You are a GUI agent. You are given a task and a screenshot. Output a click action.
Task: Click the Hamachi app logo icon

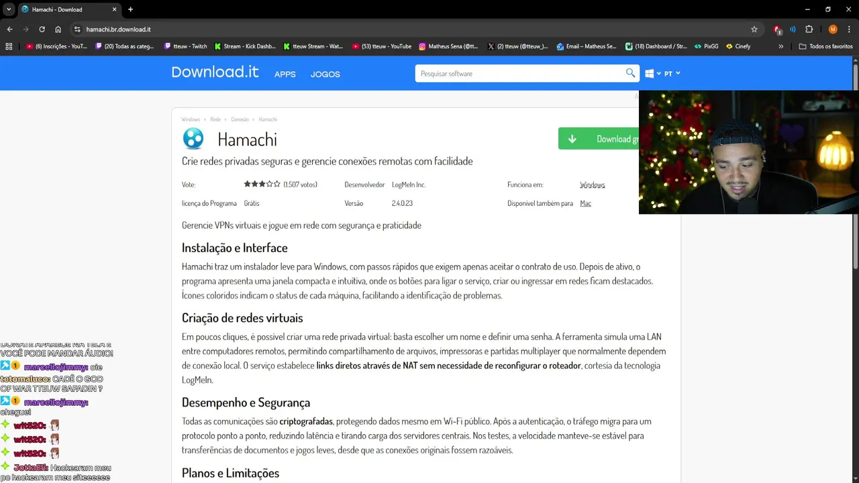193,138
